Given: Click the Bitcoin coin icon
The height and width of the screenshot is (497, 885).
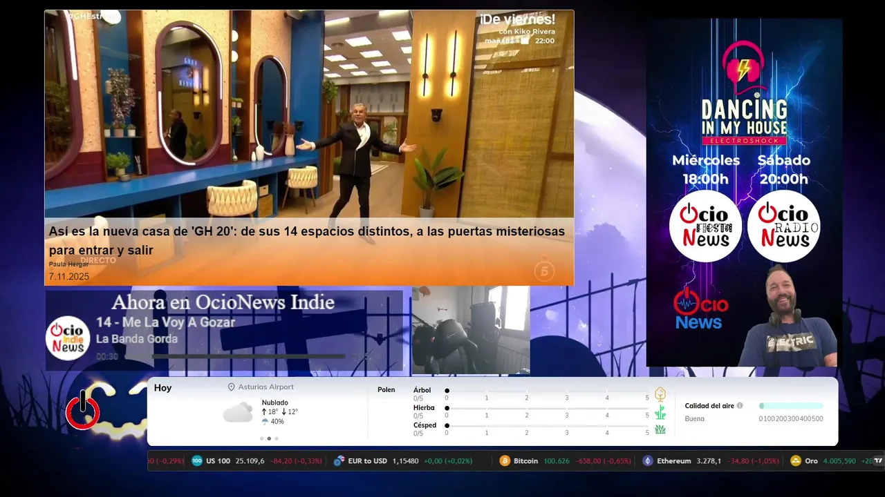Looking at the screenshot, I should pyautogui.click(x=505, y=460).
